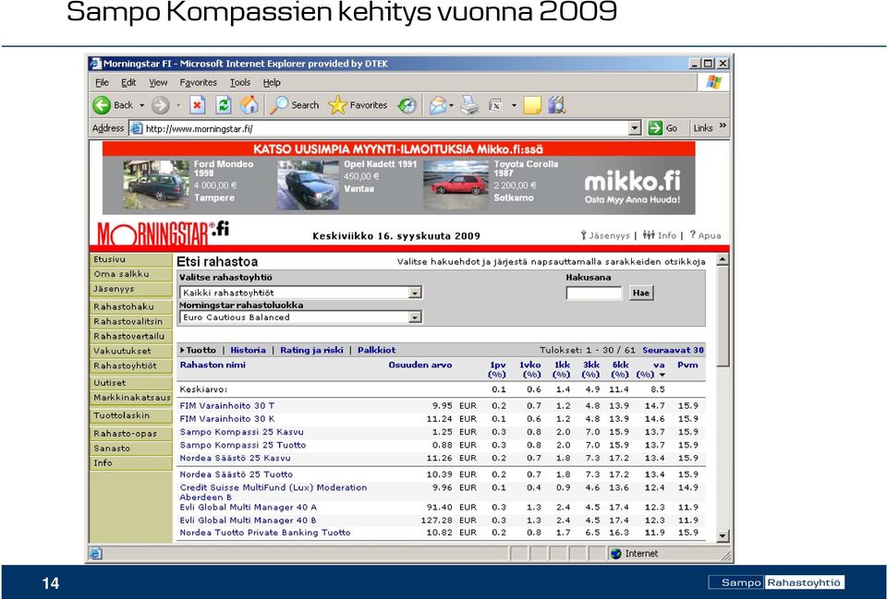Click the Internet Explorer icon in title bar
Viewport: 887px width, 599px height.
point(95,64)
